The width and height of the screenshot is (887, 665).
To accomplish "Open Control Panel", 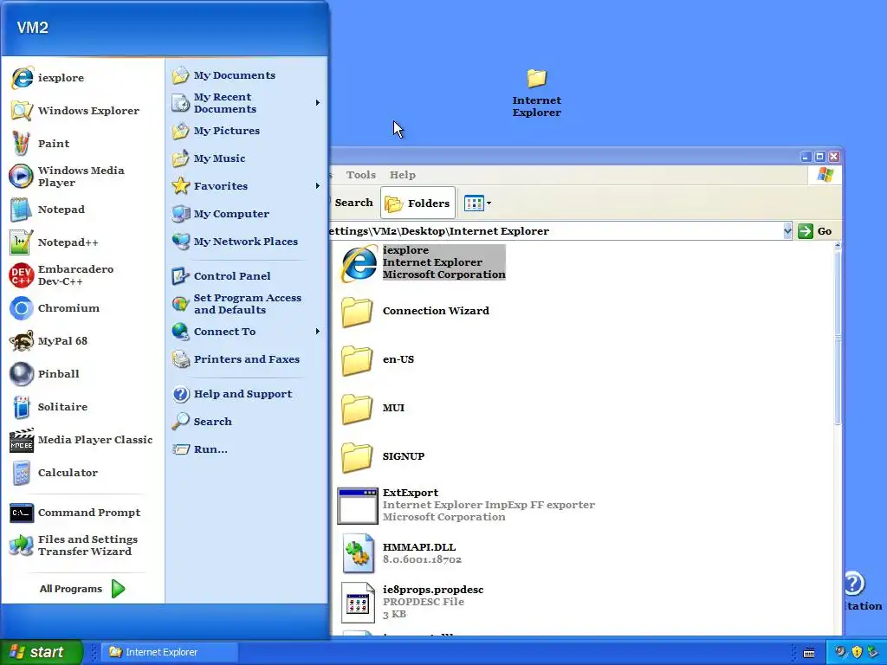I will point(246,276).
